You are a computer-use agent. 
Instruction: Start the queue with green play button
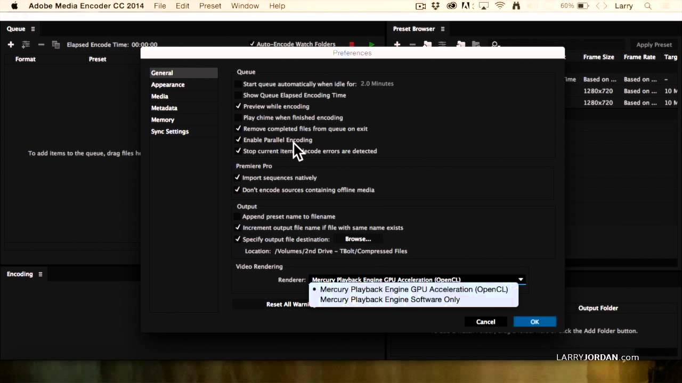[371, 45]
